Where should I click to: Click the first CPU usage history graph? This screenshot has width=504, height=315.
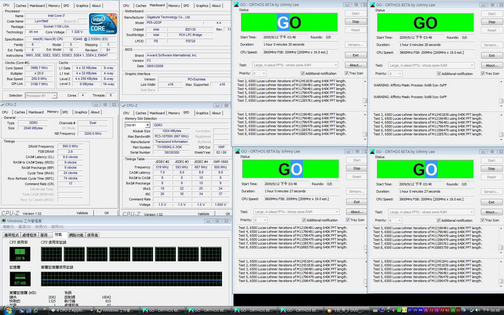pos(51,254)
